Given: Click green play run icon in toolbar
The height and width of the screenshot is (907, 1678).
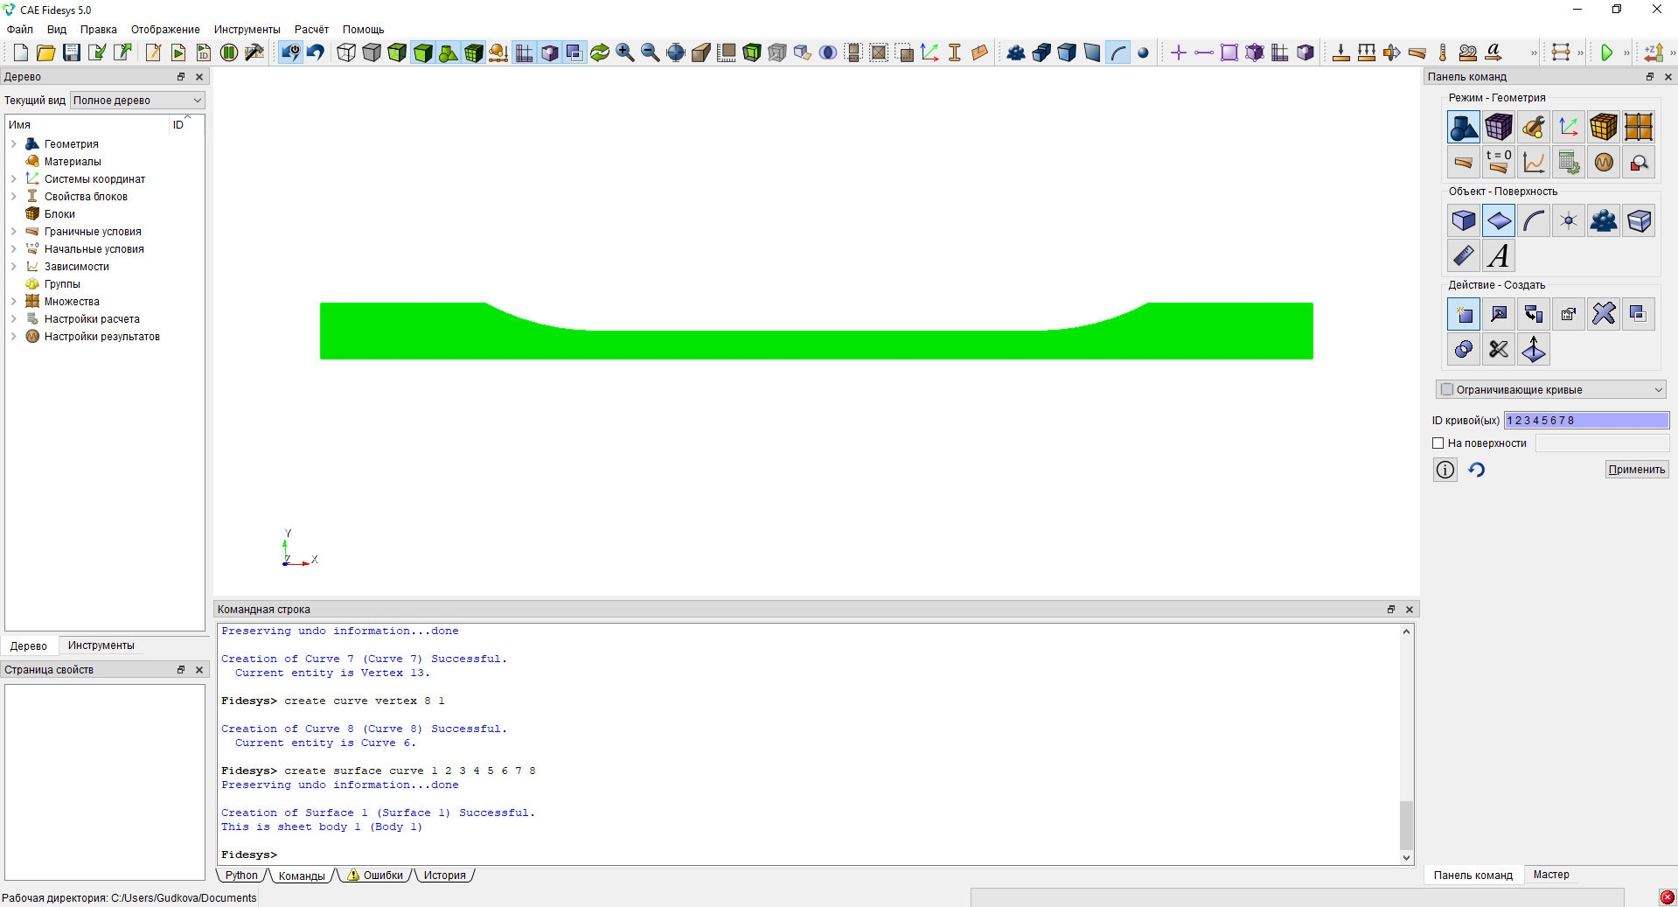Looking at the screenshot, I should point(1606,52).
